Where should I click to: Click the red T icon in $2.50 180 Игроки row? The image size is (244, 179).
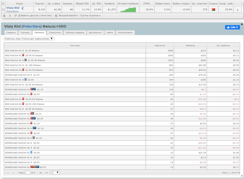23,104
